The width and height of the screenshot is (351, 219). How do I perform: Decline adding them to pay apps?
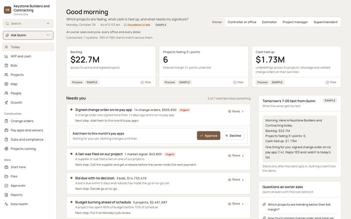pyautogui.click(x=233, y=136)
